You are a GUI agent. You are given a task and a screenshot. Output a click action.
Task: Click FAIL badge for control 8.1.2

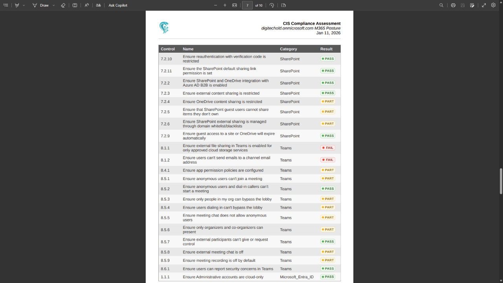[x=328, y=160]
